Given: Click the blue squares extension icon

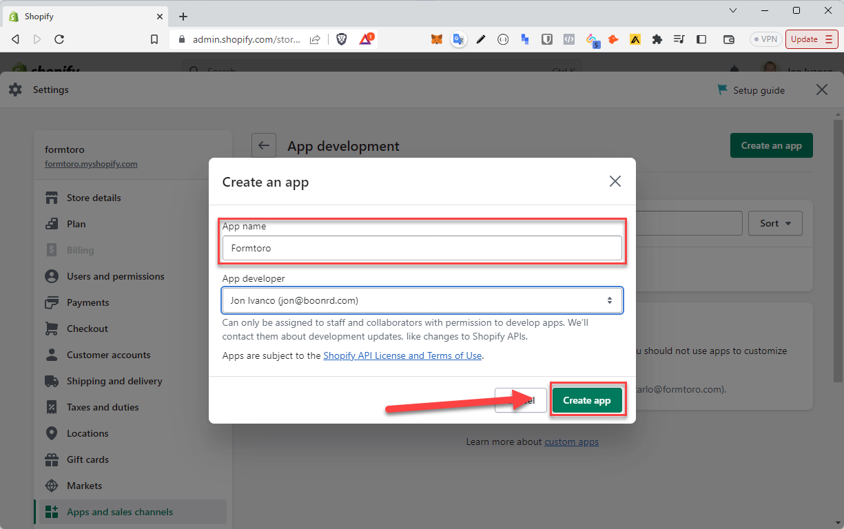Looking at the screenshot, I should coord(525,39).
